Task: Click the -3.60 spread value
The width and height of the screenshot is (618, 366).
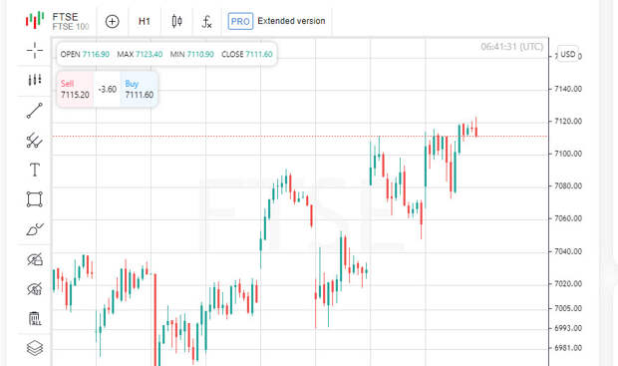Action: point(108,90)
